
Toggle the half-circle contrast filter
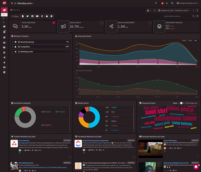(x=51, y=16)
